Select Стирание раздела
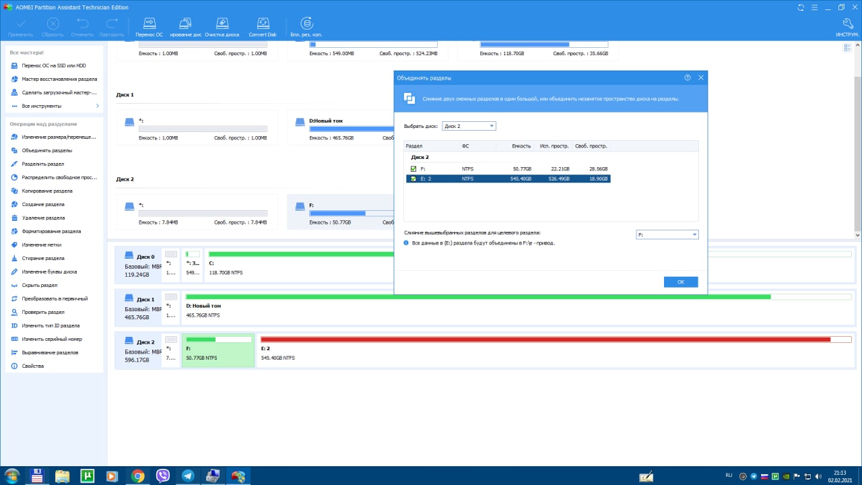Viewport: 862px width, 485px height. point(38,258)
